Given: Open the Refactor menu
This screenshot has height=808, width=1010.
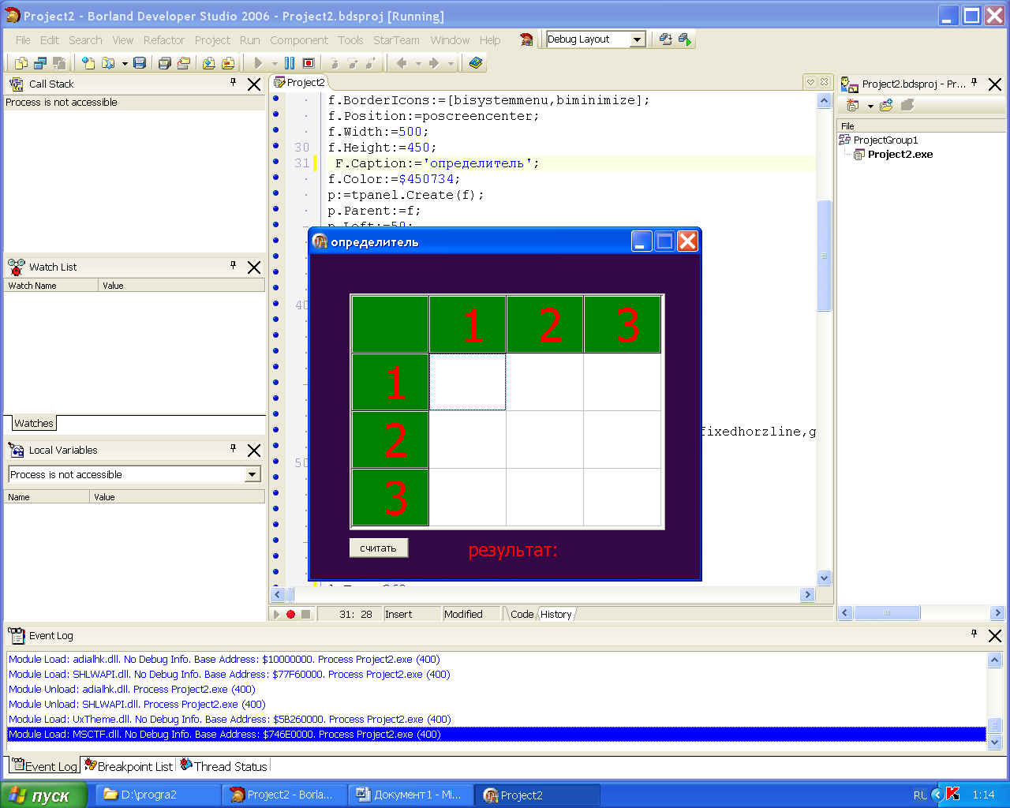Looking at the screenshot, I should pyautogui.click(x=163, y=40).
